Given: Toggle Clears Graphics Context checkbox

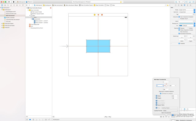Looking at the screenshot, I should pyautogui.click(x=179, y=30).
